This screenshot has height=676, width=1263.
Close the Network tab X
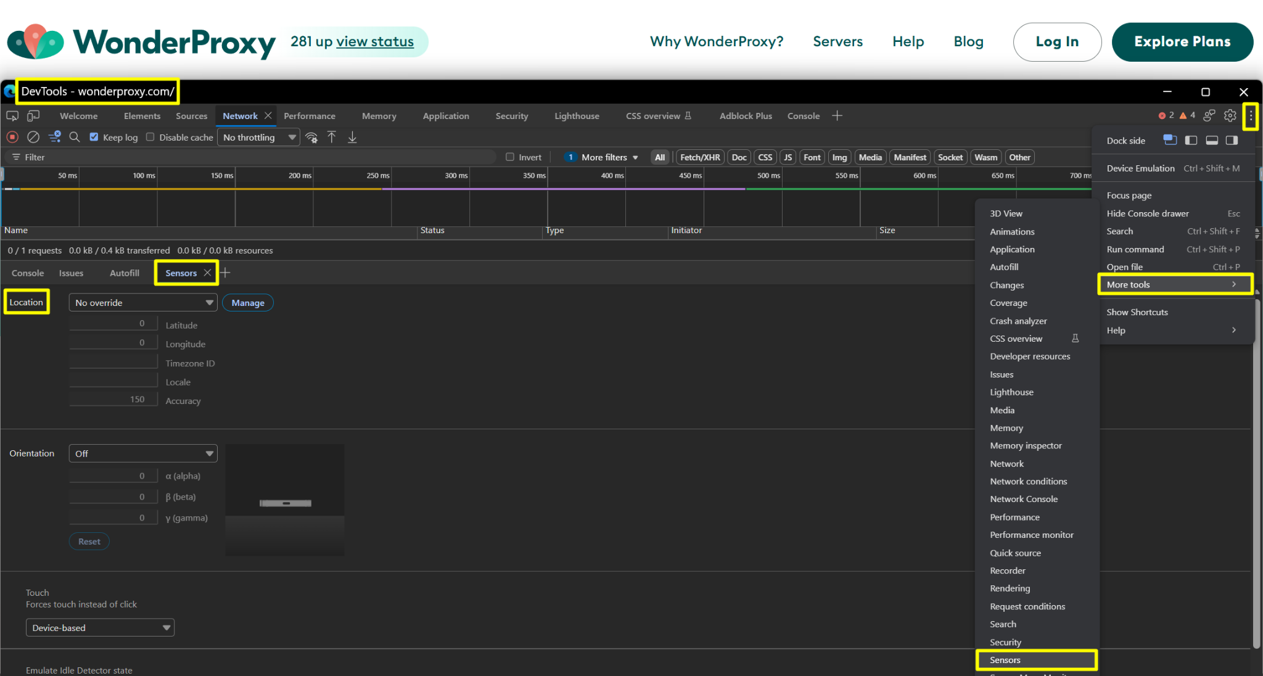[268, 115]
